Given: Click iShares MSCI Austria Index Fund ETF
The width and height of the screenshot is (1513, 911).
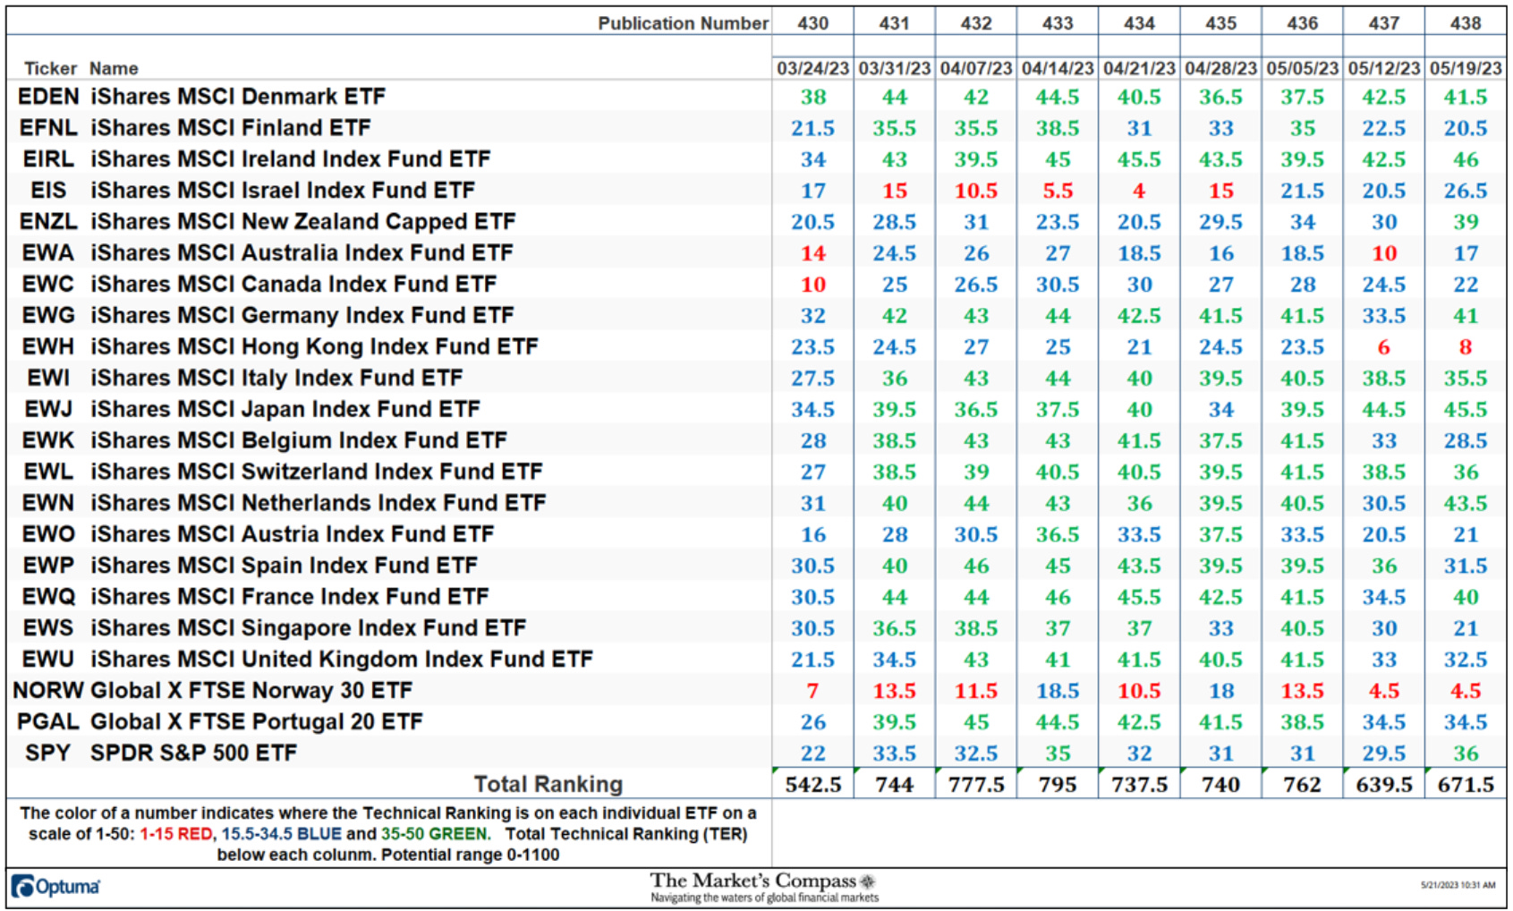Looking at the screenshot, I should (x=293, y=534).
